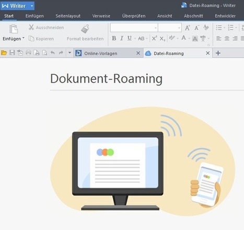Increase font size with A+ icon
This screenshot has height=230, width=244.
(188, 28)
